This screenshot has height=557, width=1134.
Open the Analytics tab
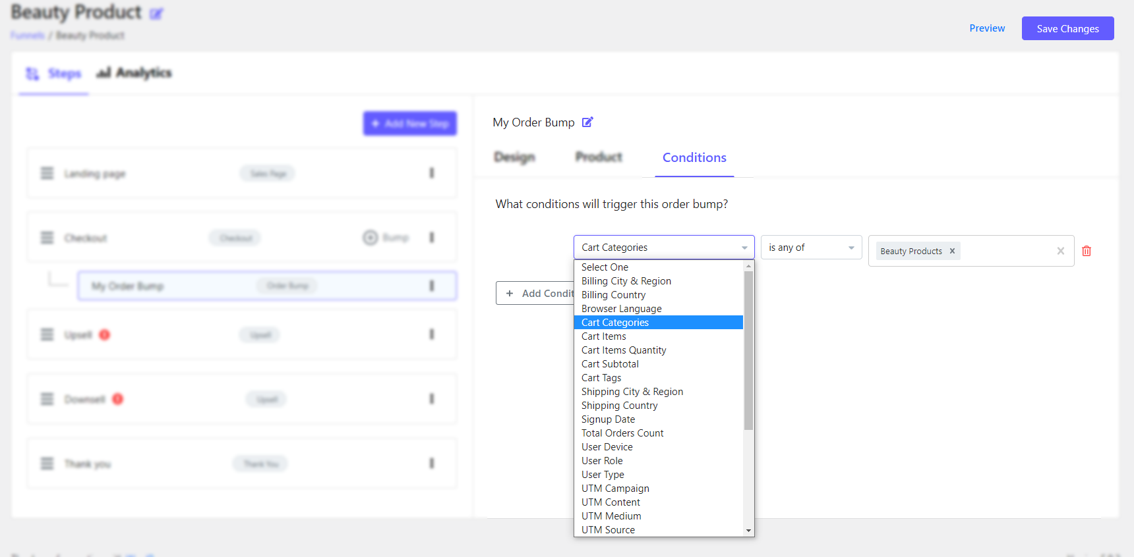134,73
